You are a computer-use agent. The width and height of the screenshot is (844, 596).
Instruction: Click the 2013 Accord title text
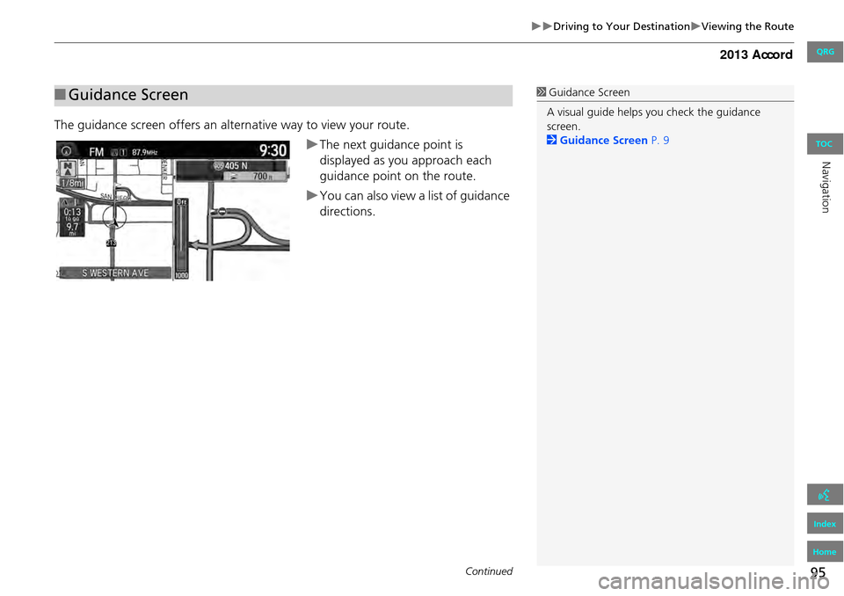point(756,55)
